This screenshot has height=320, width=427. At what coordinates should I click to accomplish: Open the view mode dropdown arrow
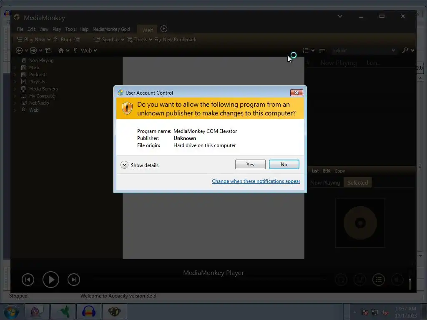[313, 50]
